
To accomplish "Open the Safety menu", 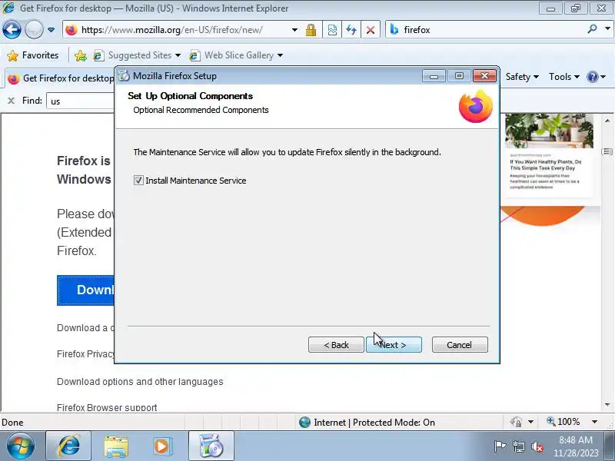I will click(x=522, y=77).
